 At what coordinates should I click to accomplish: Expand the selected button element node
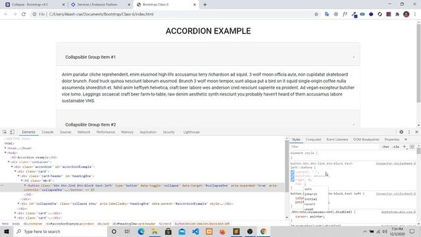[x=25, y=186]
